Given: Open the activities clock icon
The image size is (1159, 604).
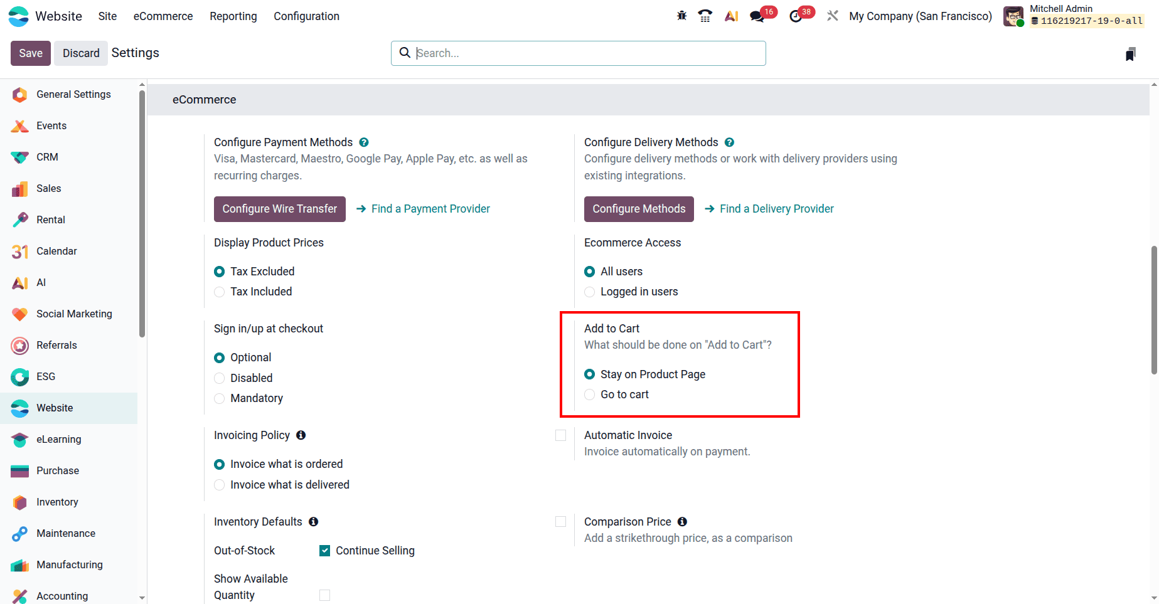Looking at the screenshot, I should pyautogui.click(x=796, y=16).
